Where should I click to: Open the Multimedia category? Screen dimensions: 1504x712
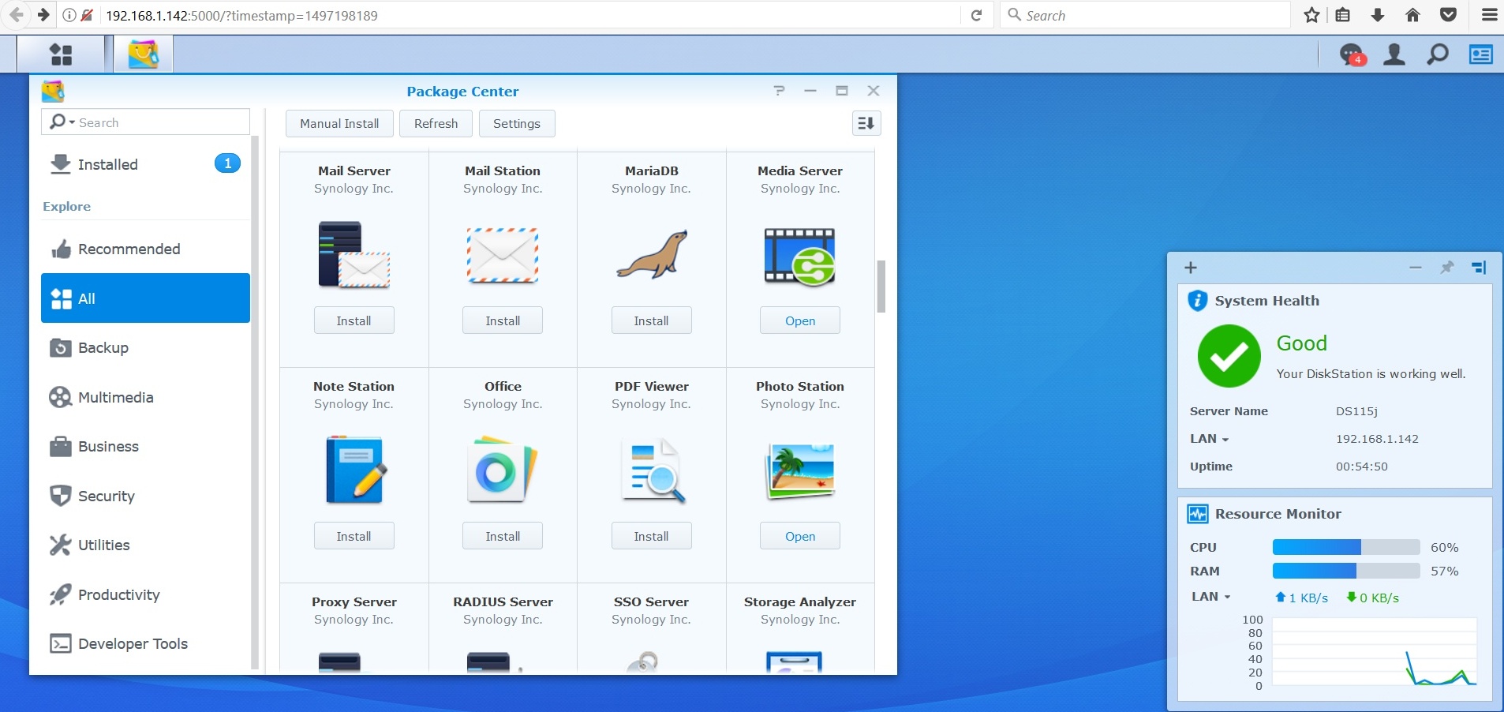point(145,397)
